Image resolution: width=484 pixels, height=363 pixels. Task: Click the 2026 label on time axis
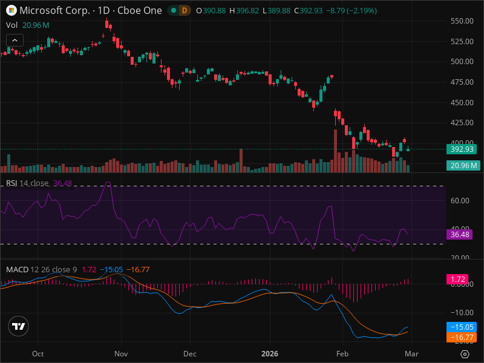click(270, 354)
